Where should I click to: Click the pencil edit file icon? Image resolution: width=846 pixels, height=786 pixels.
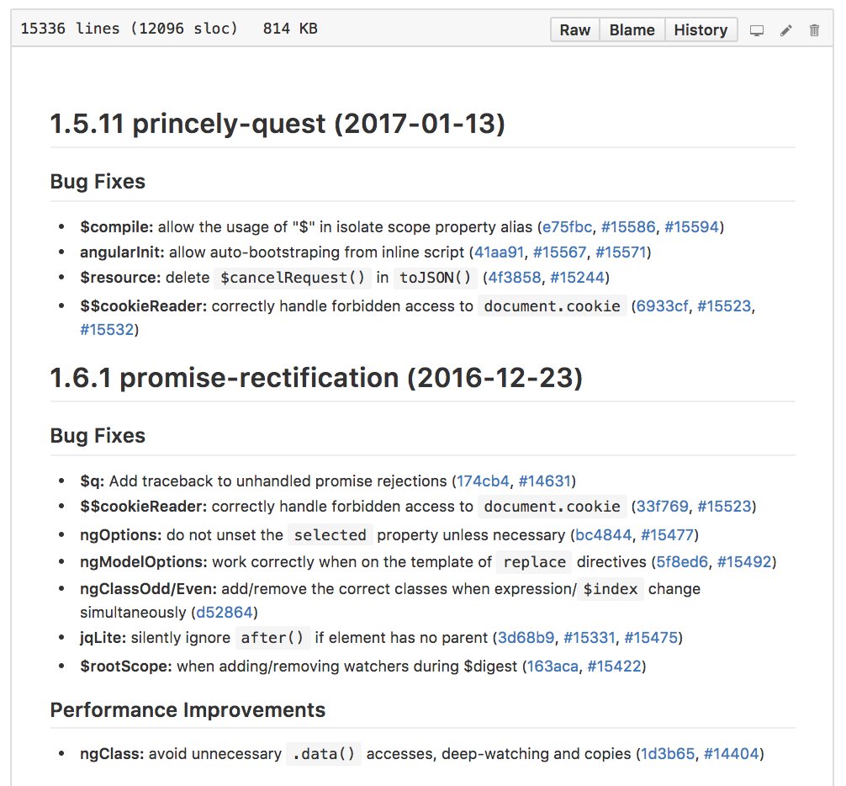786,30
